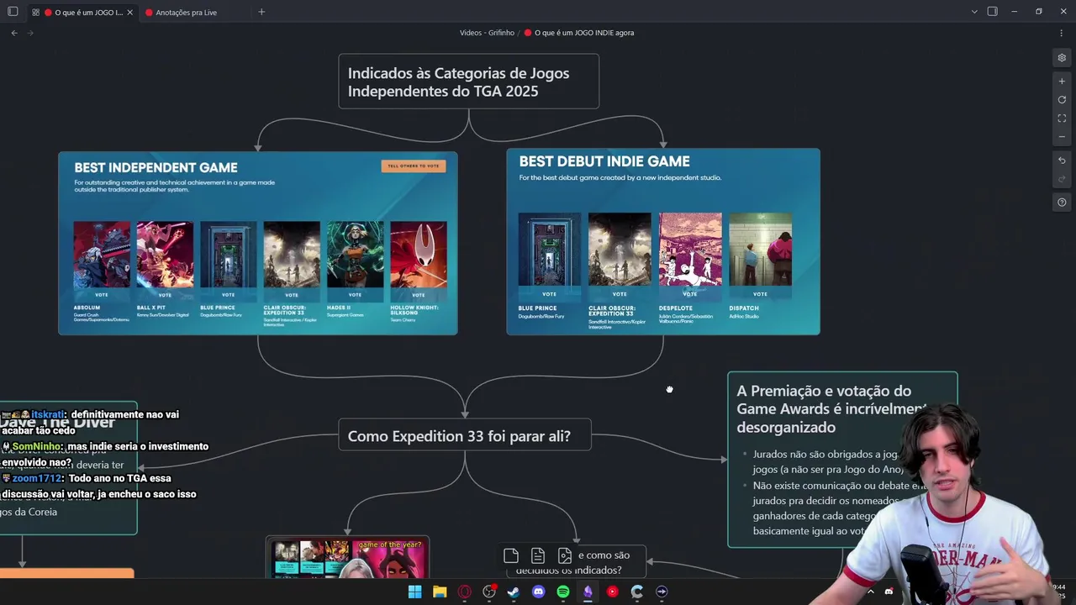This screenshot has width=1076, height=605.
Task: Close the 'O que é um JOGO I...' tab
Action: click(x=129, y=12)
